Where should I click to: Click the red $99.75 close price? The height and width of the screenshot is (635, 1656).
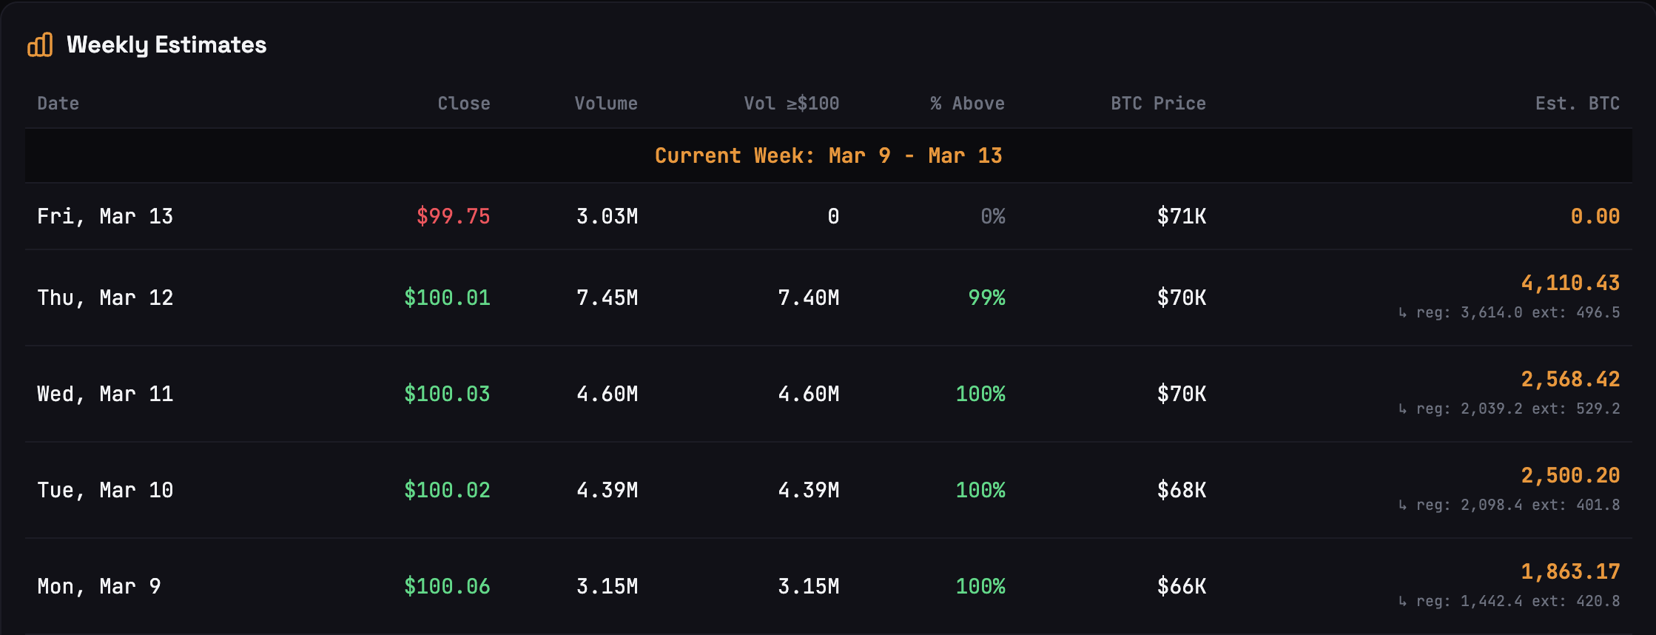[x=453, y=216]
